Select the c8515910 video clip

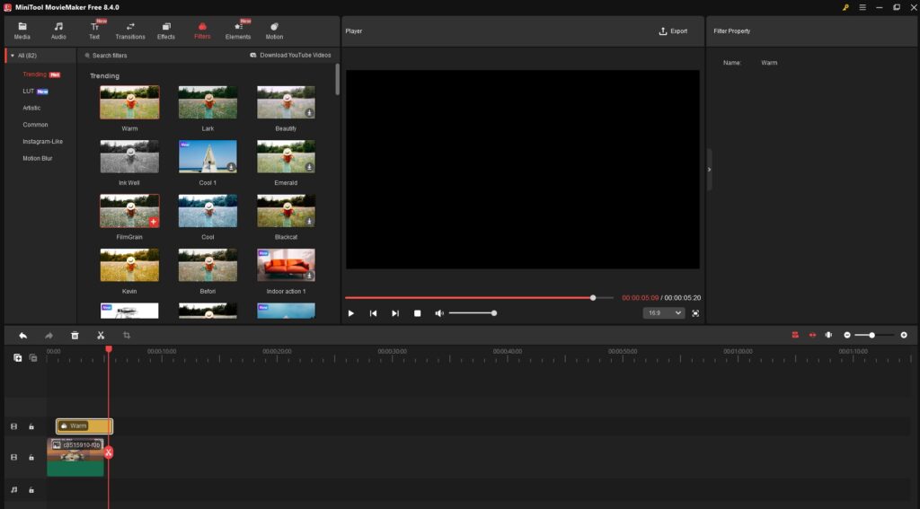click(75, 458)
